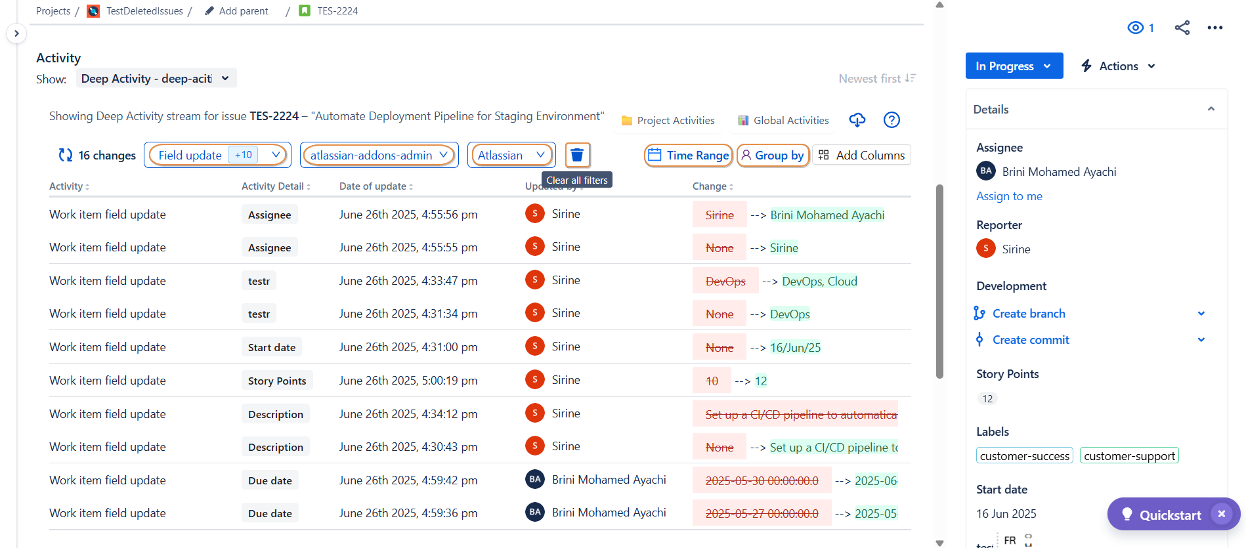Image resolution: width=1246 pixels, height=548 pixels.
Task: Switch to Global Activities tab
Action: (x=783, y=121)
